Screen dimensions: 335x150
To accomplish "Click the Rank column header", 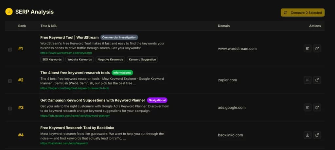I will (22, 26).
